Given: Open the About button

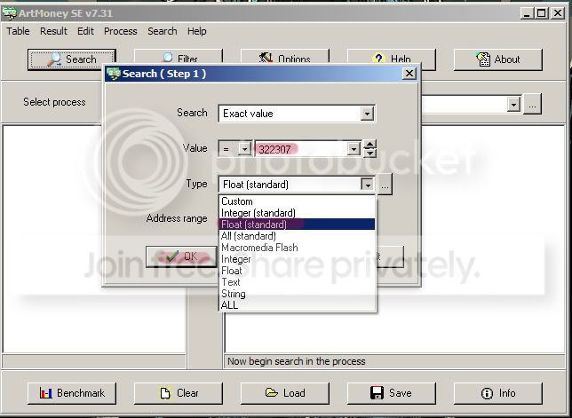Looking at the screenshot, I should (498, 59).
